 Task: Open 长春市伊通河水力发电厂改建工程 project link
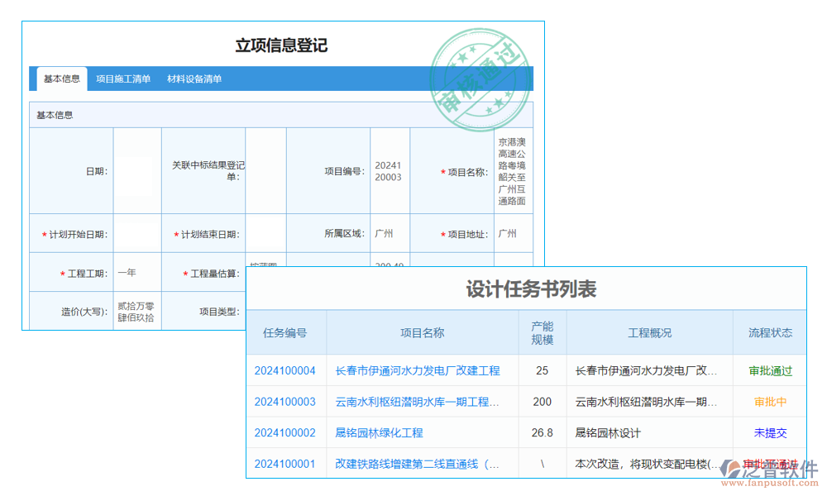[x=417, y=371]
